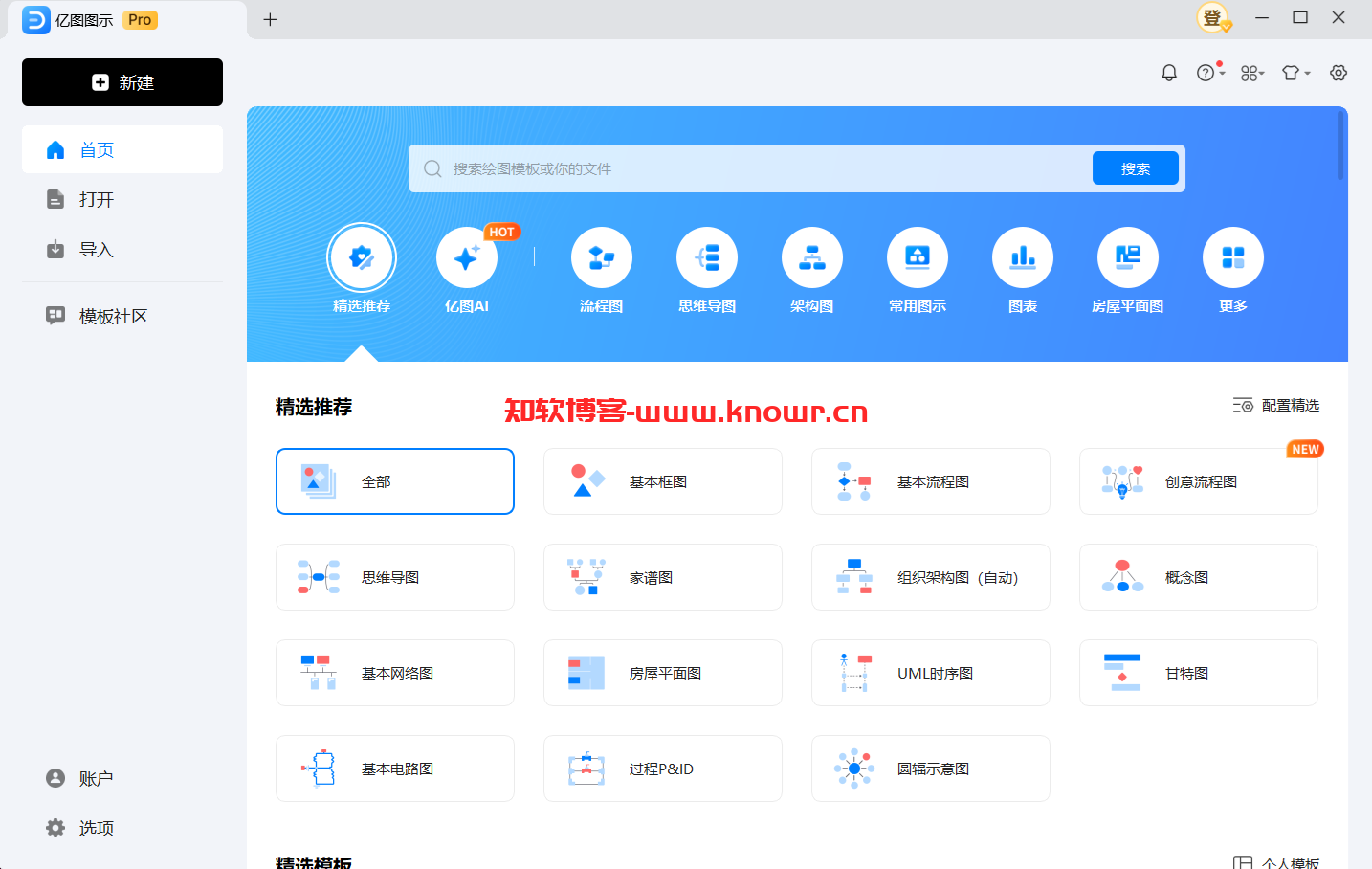The height and width of the screenshot is (869, 1372).
Task: Click 配置精选 configure featured link
Action: coord(1276,405)
